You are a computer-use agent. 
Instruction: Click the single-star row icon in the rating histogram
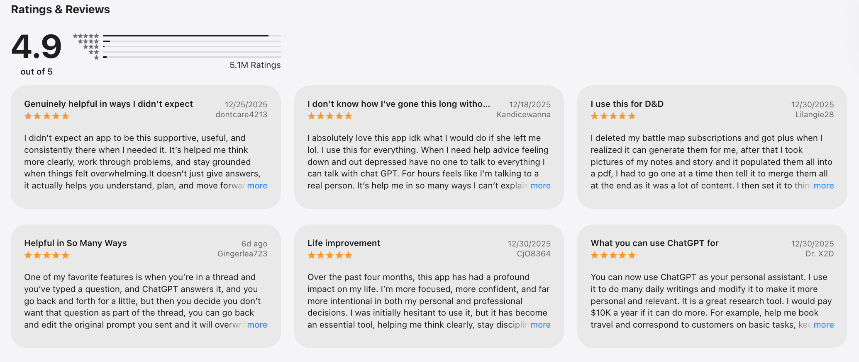click(x=96, y=58)
